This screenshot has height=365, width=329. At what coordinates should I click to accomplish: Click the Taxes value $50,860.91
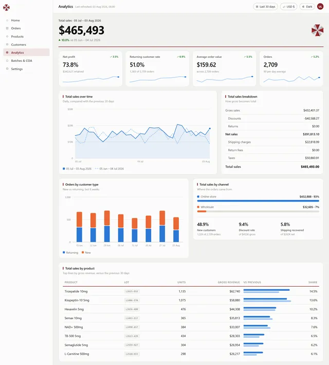coord(312,158)
